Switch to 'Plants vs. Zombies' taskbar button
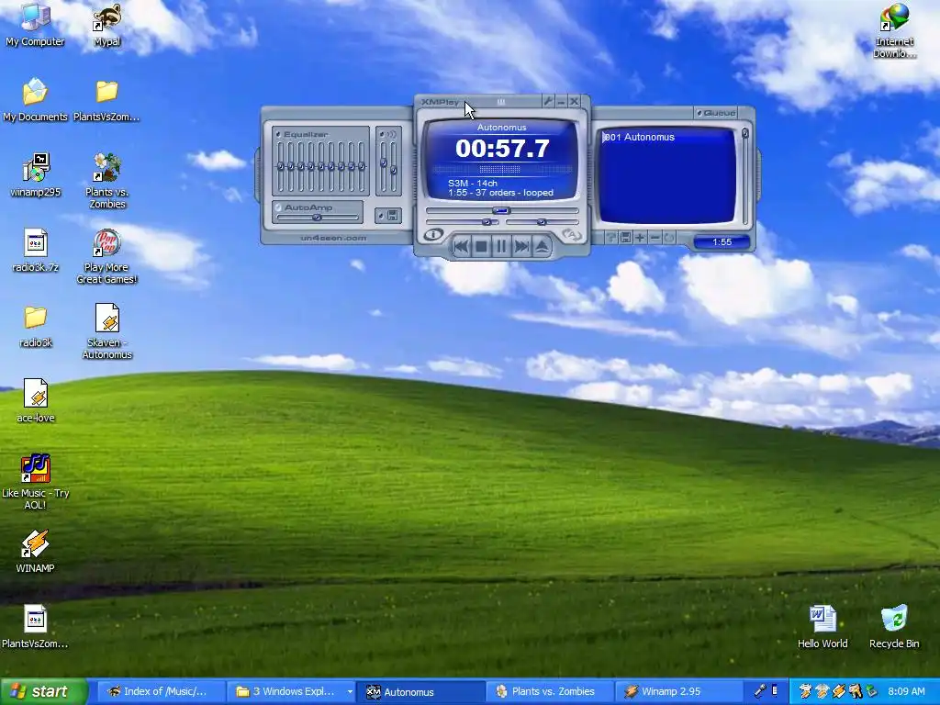Screen dimensions: 940x705 tap(551, 691)
